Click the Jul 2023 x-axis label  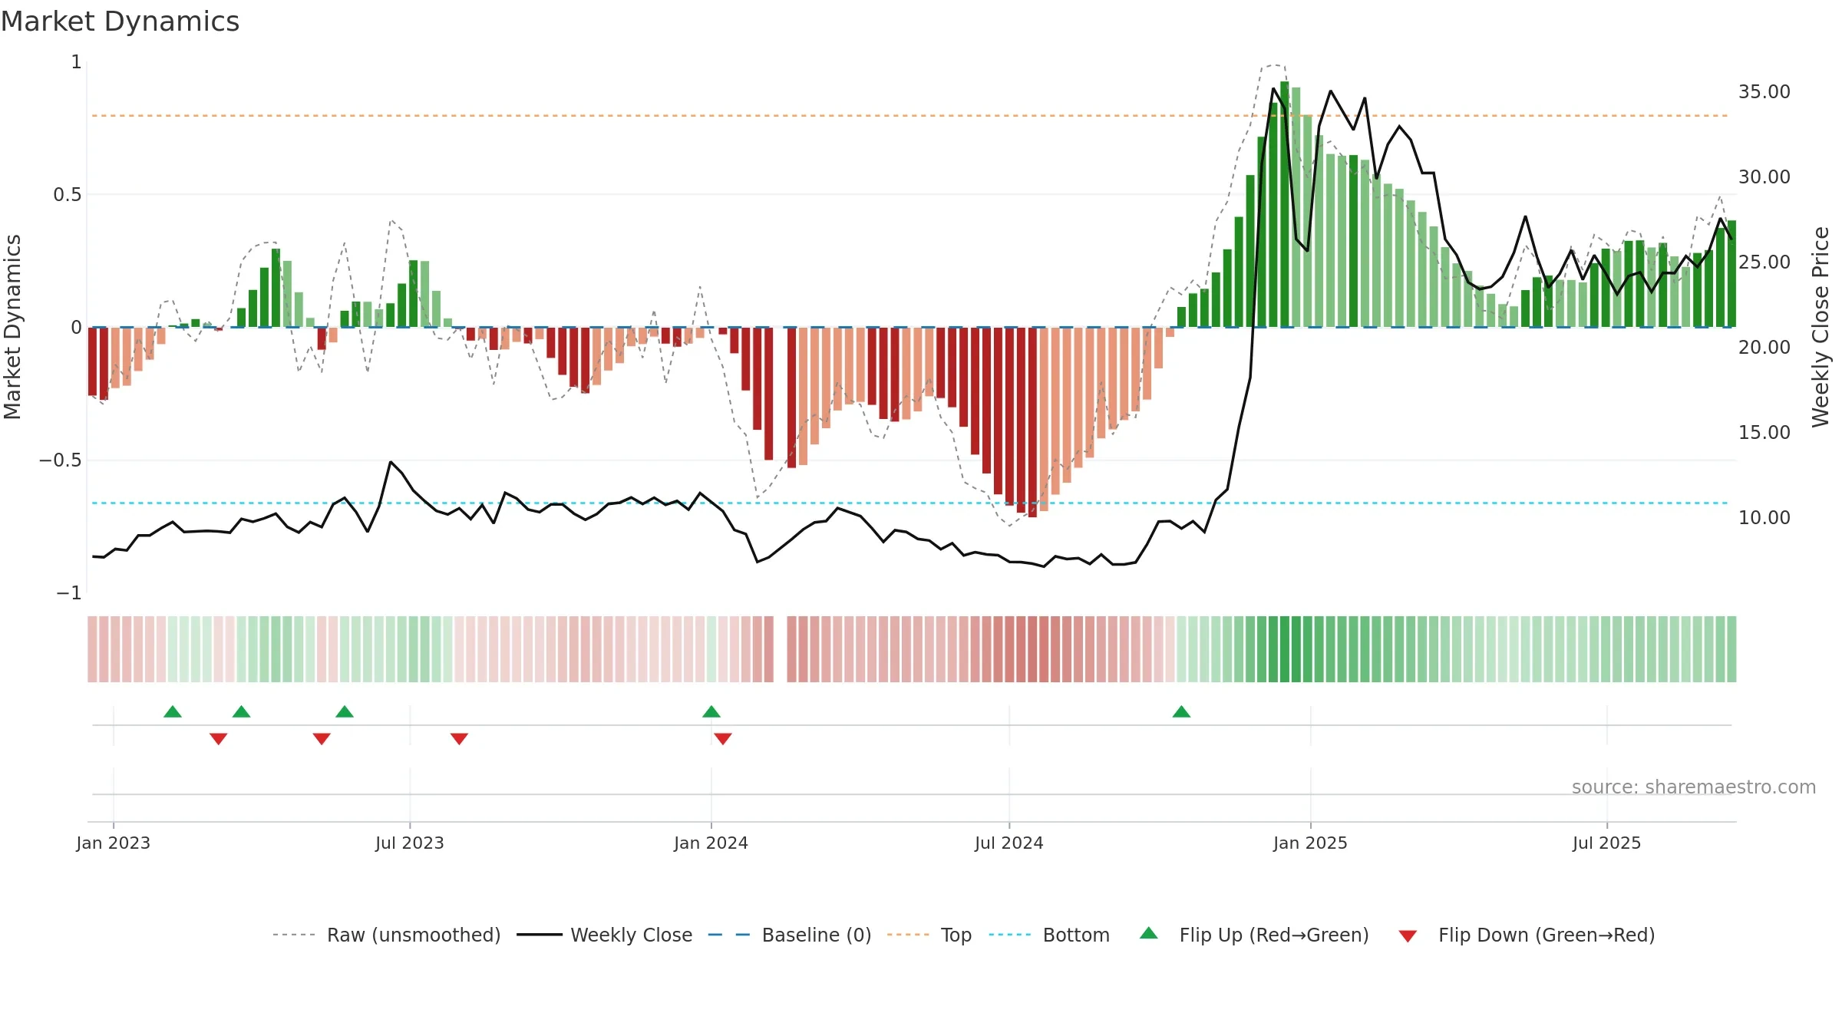point(410,843)
